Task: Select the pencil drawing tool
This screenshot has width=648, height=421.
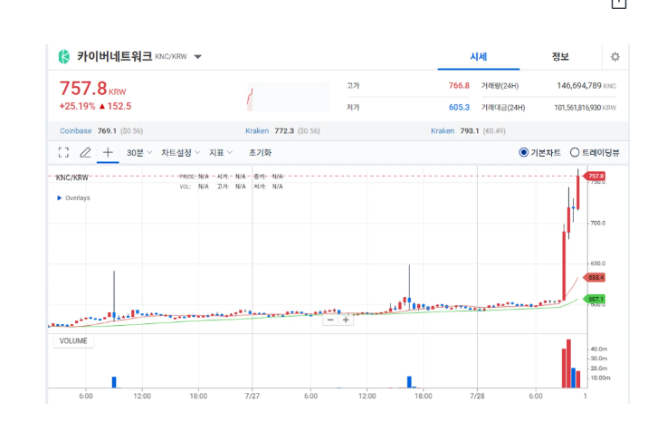Action: tap(86, 153)
